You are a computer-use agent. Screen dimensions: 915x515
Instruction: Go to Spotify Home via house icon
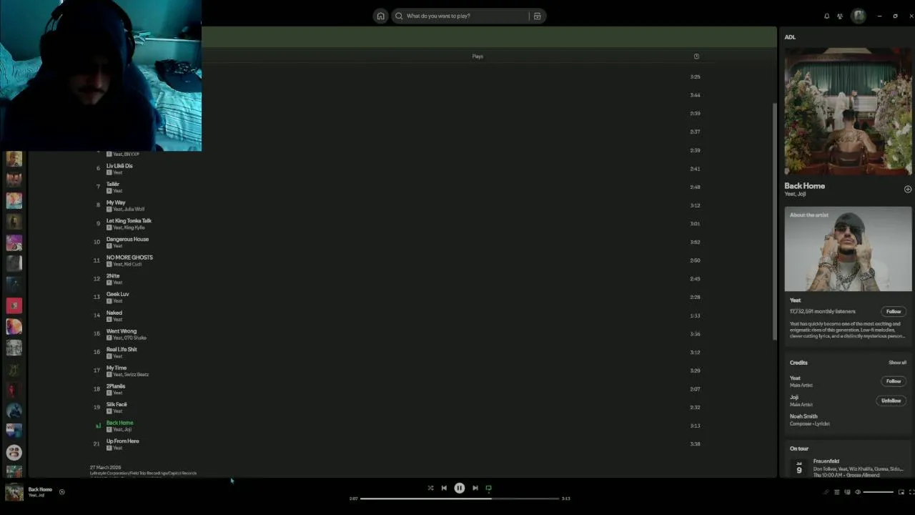pyautogui.click(x=380, y=16)
